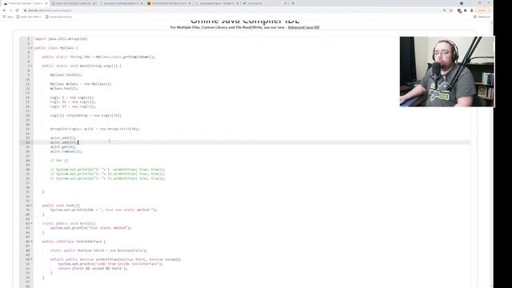The width and height of the screenshot is (512, 288).
Task: Collapse the areBothTrue method fold arrow
Action: [32, 259]
